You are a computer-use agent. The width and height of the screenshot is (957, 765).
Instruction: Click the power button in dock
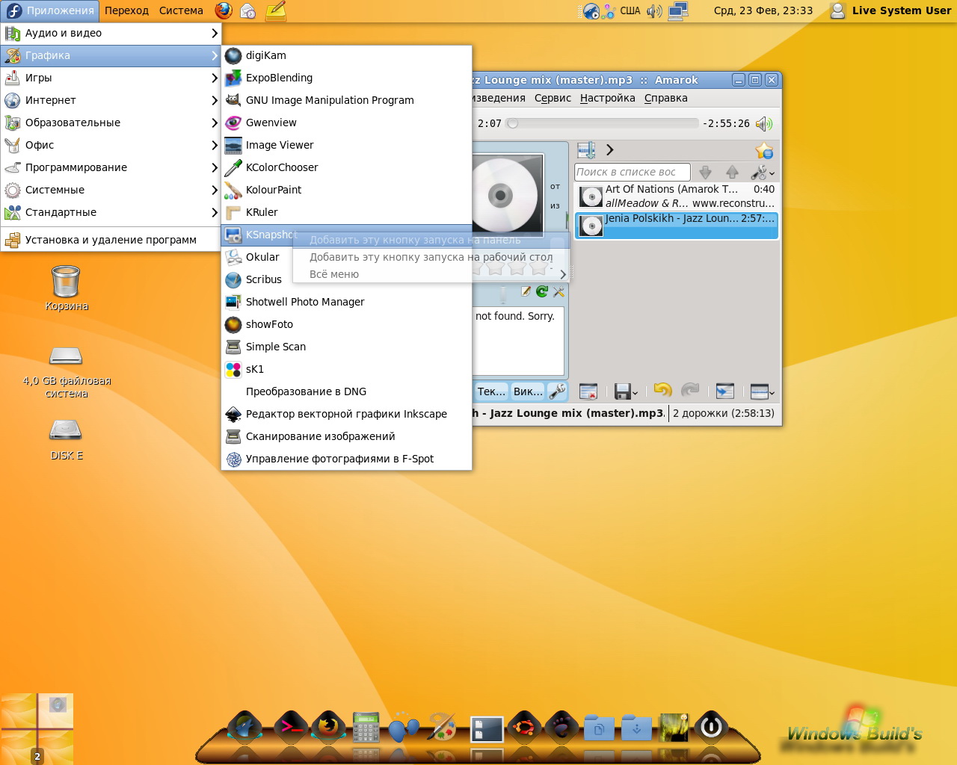coord(711,726)
